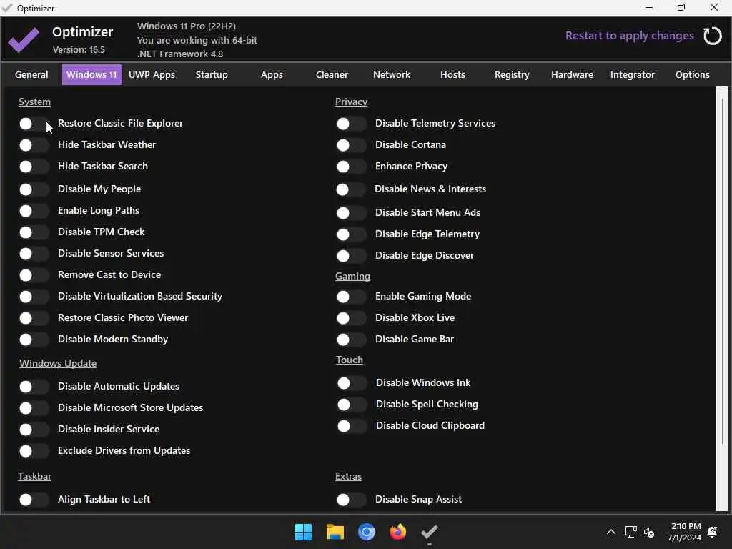Click the Gaming section heading
732x549 pixels.
click(352, 277)
